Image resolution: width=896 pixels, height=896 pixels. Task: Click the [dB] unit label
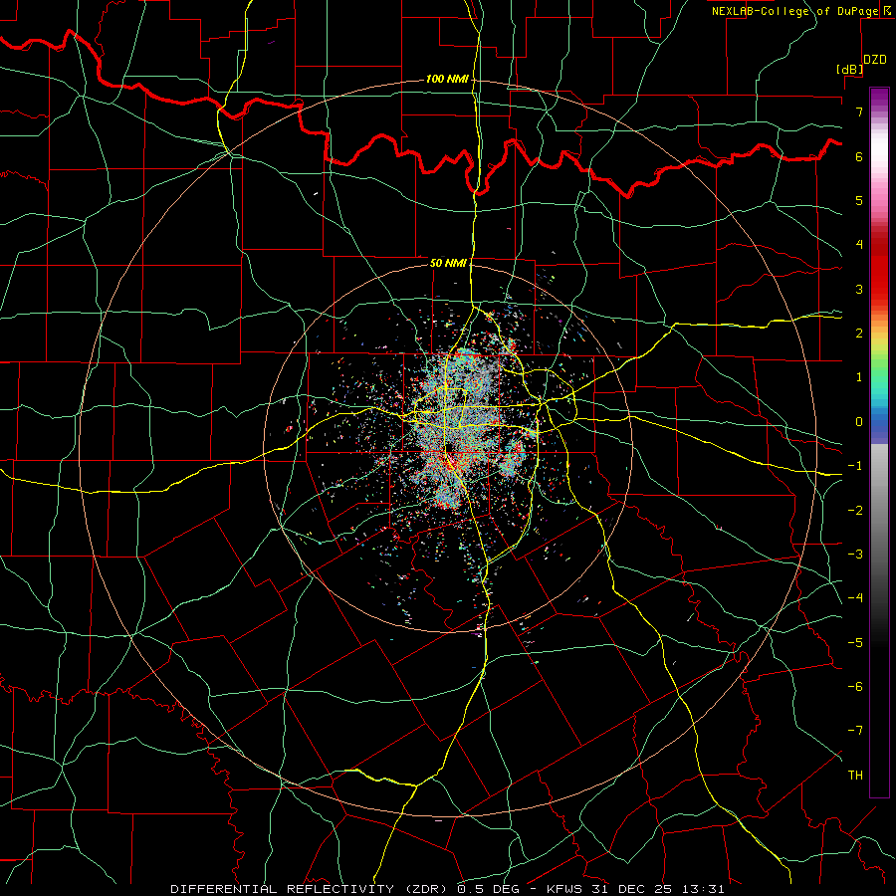coord(850,69)
